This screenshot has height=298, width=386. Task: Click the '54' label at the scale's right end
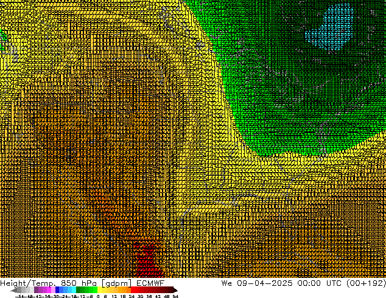coord(175,296)
